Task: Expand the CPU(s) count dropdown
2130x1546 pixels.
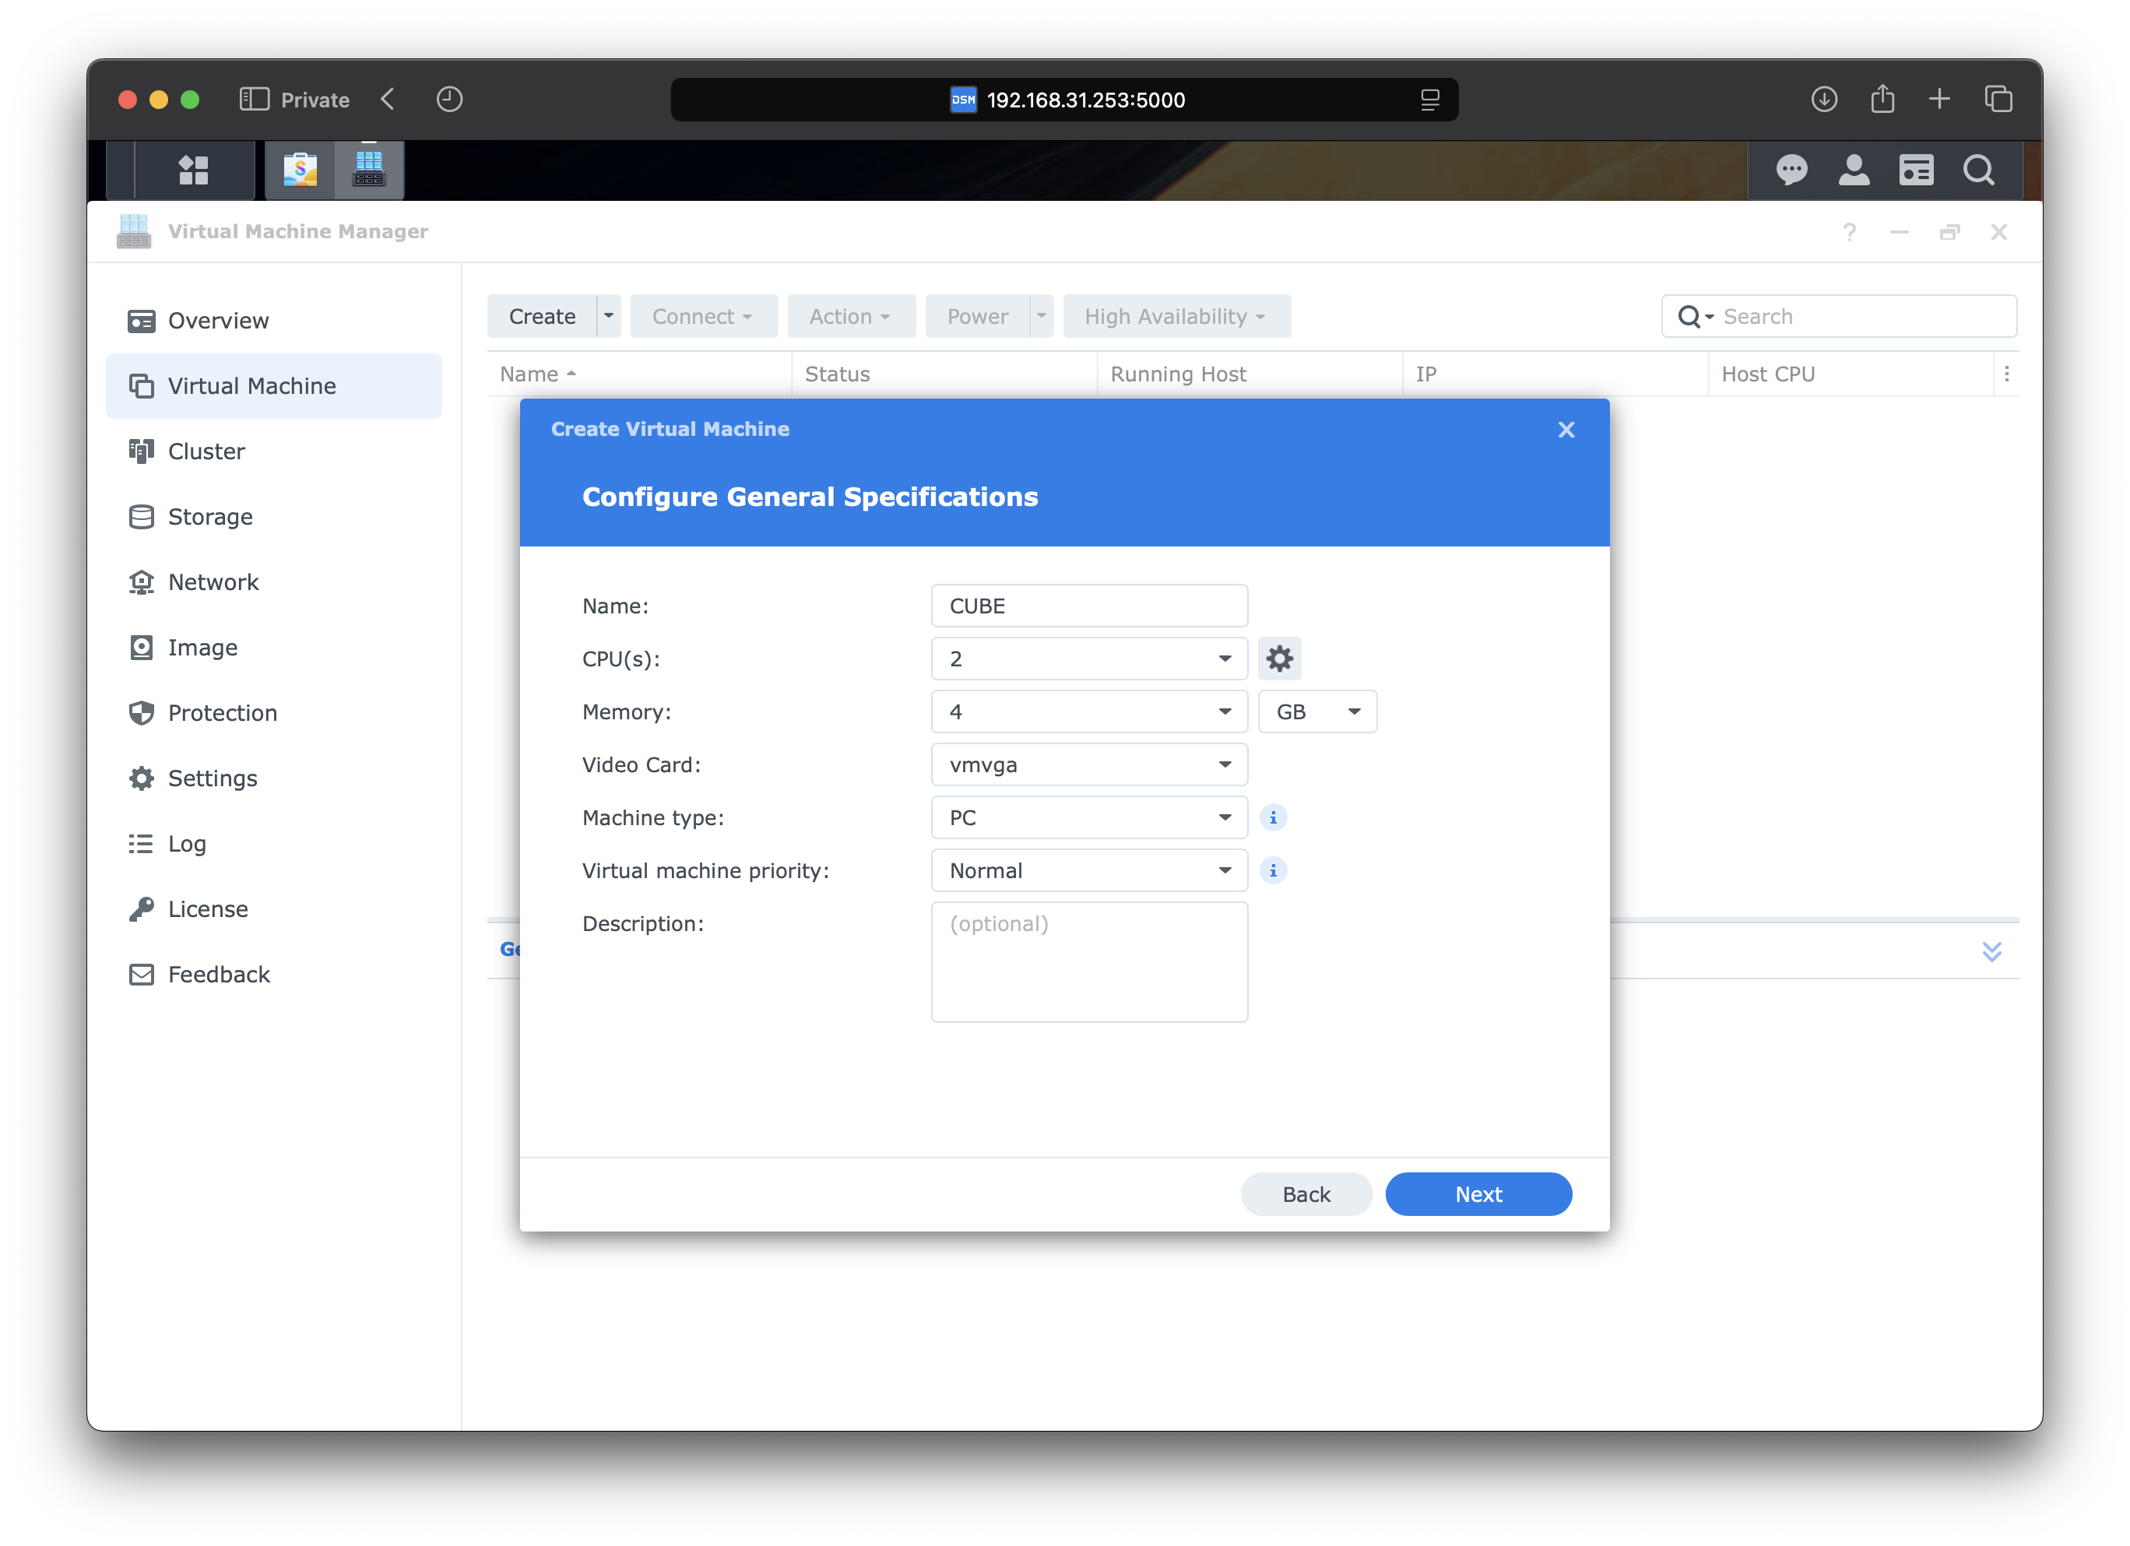Action: point(1088,659)
